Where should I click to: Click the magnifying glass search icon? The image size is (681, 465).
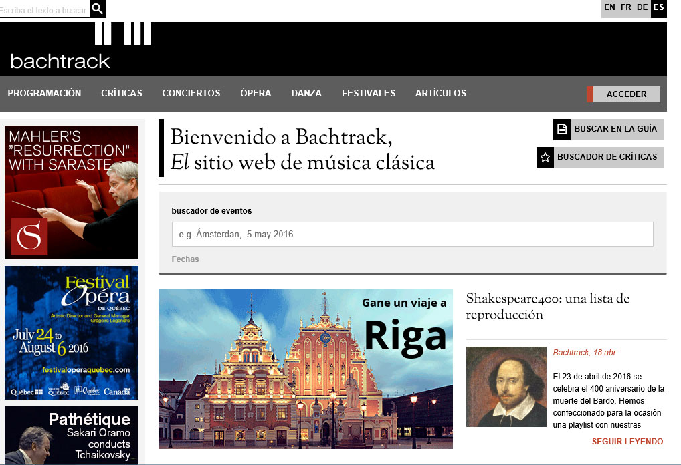click(98, 9)
